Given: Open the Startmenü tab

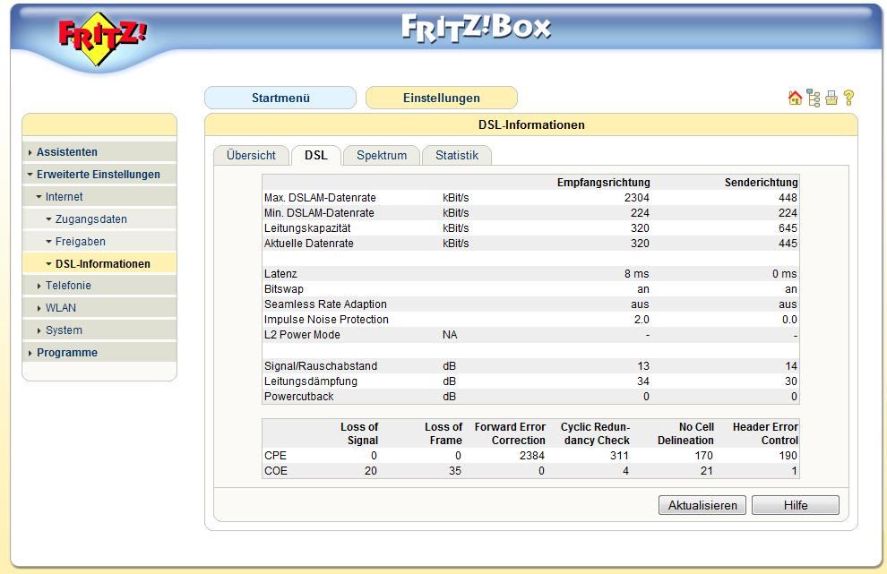Looking at the screenshot, I should coord(280,98).
